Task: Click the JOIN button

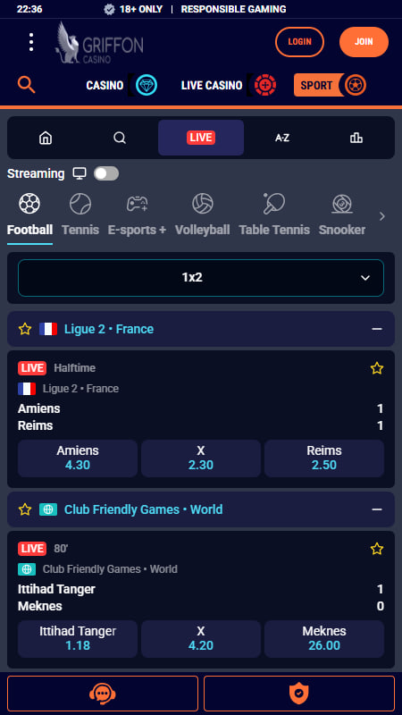Action: [x=364, y=42]
